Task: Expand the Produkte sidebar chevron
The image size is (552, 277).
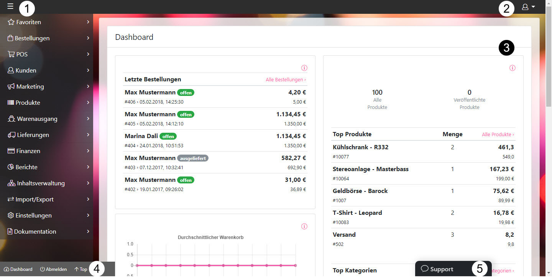Action: pos(88,103)
